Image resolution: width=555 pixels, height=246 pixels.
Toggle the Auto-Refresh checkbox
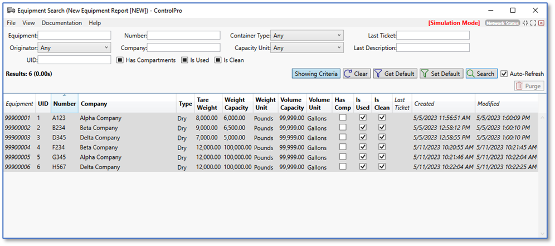point(504,74)
